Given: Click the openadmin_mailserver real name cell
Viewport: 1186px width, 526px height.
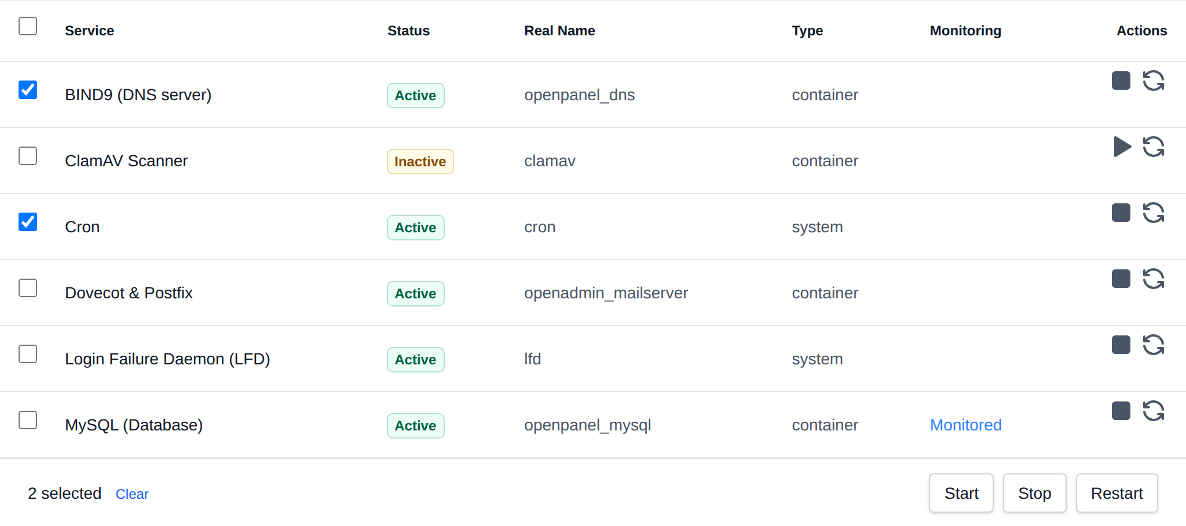Looking at the screenshot, I should [x=606, y=293].
